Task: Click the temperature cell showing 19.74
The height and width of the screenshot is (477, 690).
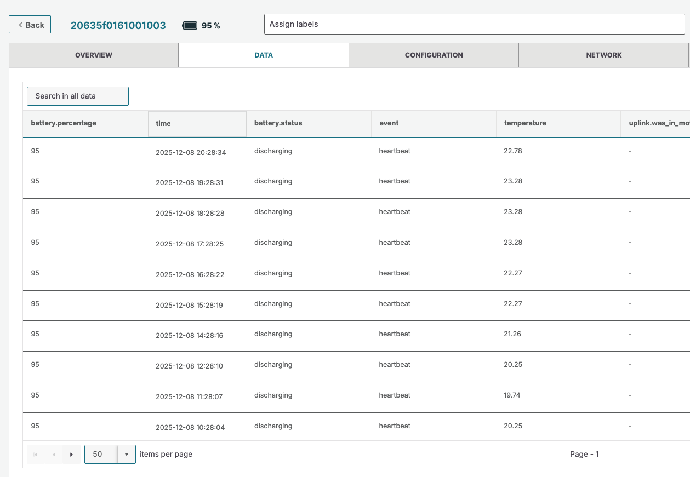Action: pyautogui.click(x=512, y=395)
